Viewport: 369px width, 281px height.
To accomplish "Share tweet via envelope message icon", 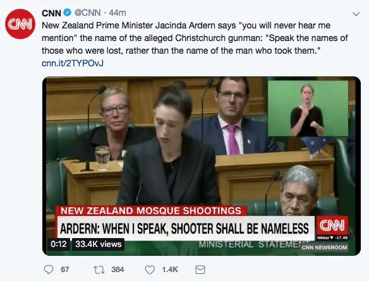I will 200,270.
